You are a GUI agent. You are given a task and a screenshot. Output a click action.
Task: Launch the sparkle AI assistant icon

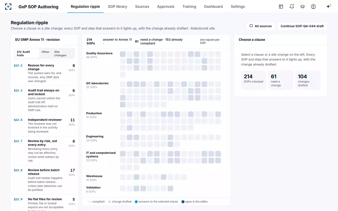[328, 6]
